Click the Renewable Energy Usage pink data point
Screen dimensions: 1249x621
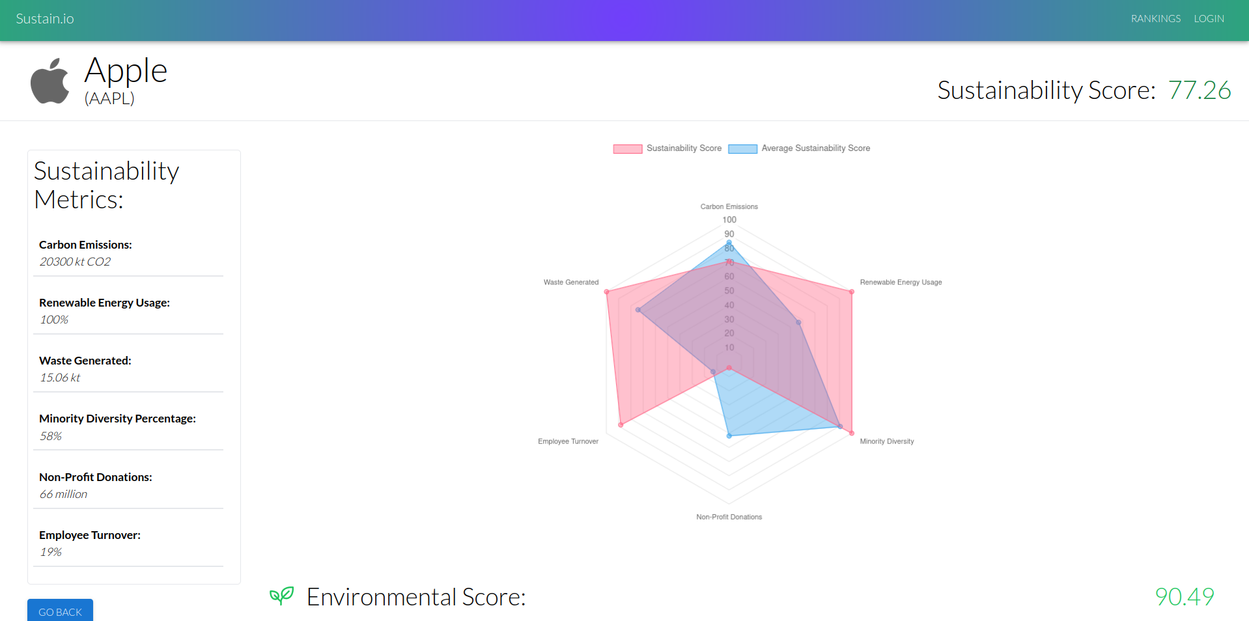851,292
